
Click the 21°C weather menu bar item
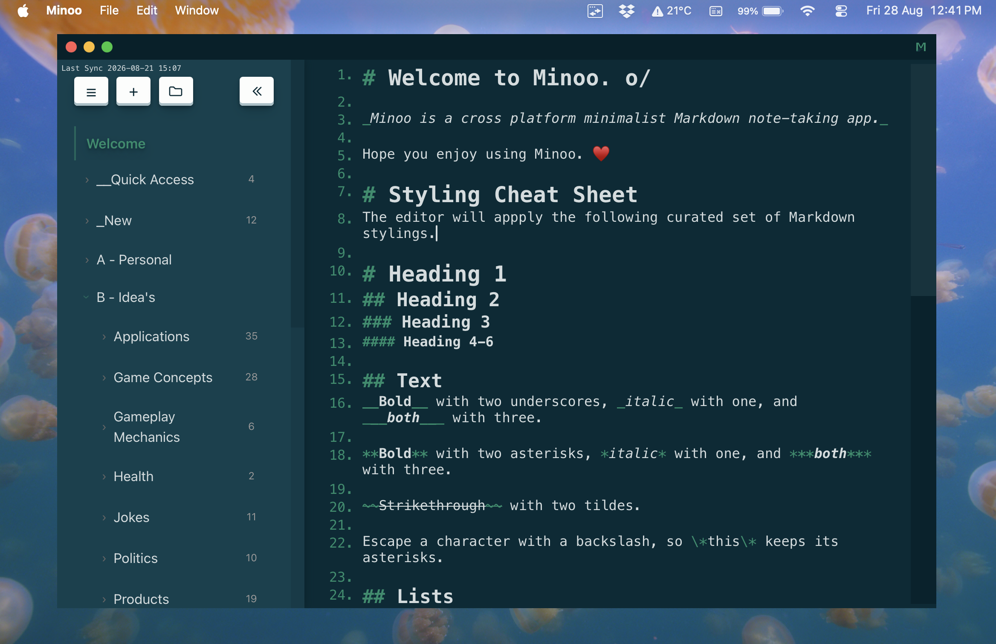pyautogui.click(x=672, y=11)
